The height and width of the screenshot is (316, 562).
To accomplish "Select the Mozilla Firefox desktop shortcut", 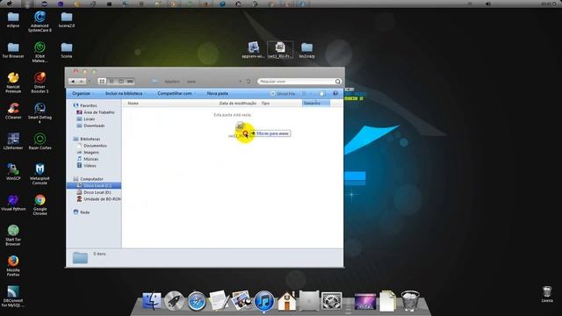I will click(x=13, y=266).
